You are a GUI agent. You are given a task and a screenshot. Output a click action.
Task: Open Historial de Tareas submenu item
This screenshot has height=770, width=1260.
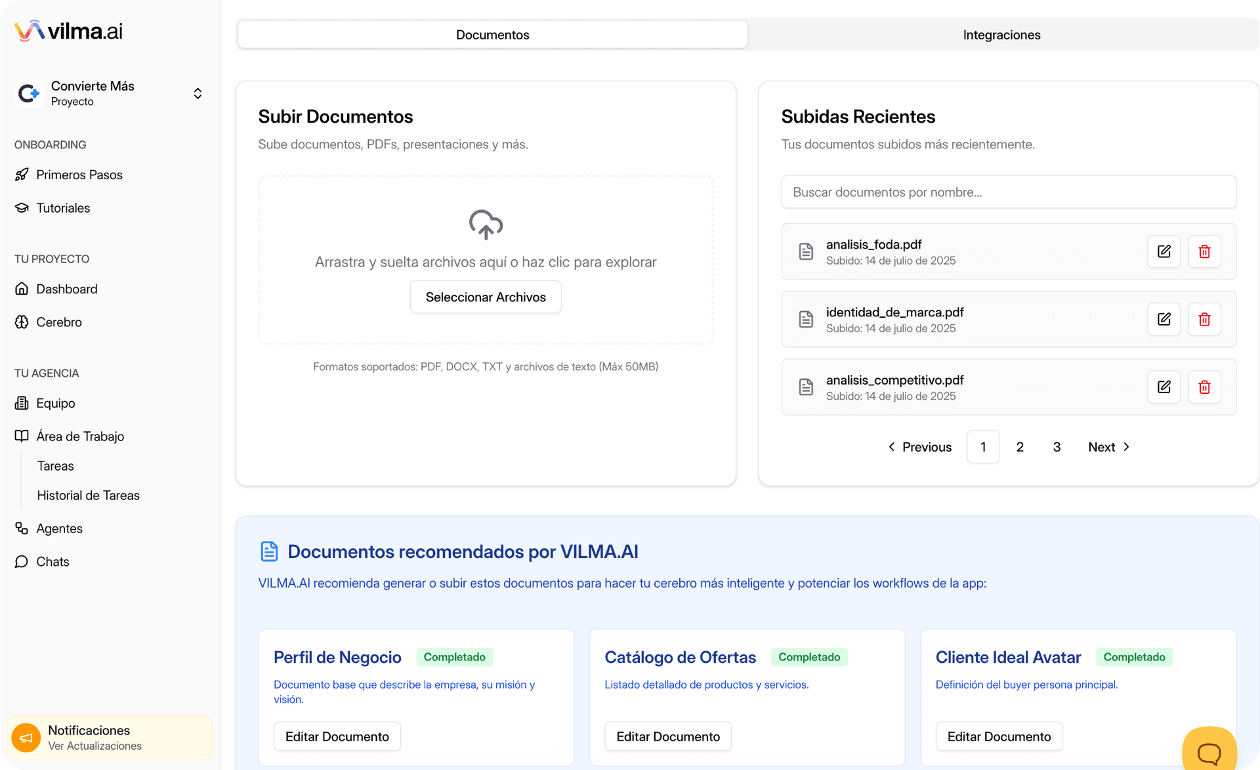[88, 496]
